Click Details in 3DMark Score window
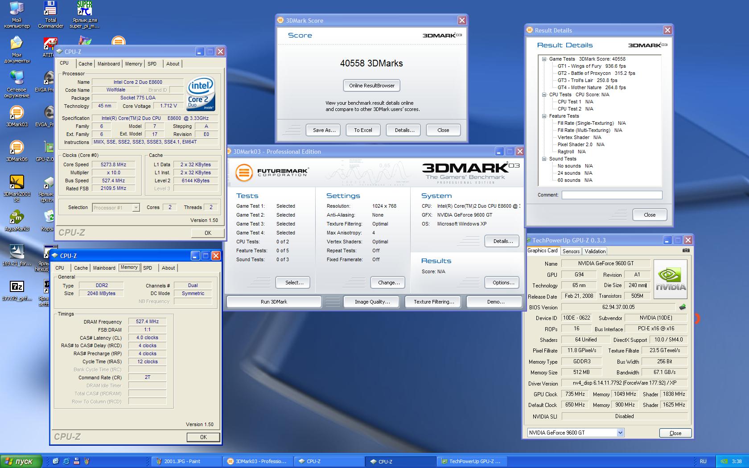The height and width of the screenshot is (468, 749). [x=404, y=130]
